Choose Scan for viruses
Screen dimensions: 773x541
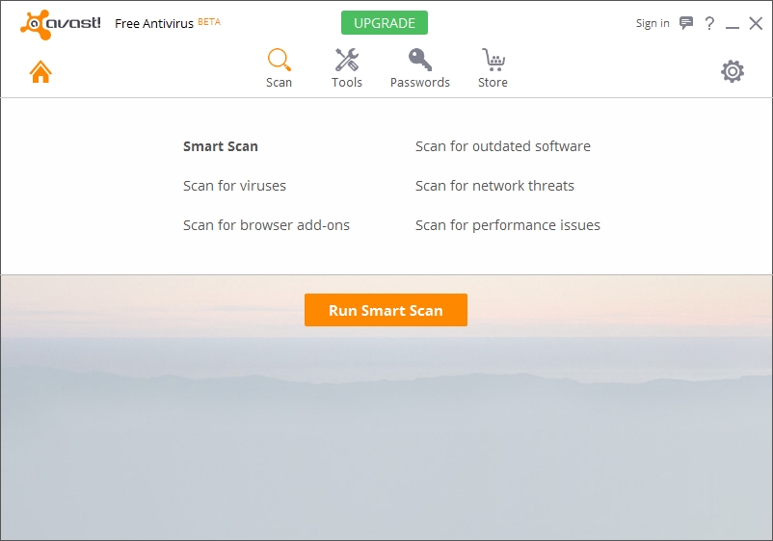click(234, 186)
